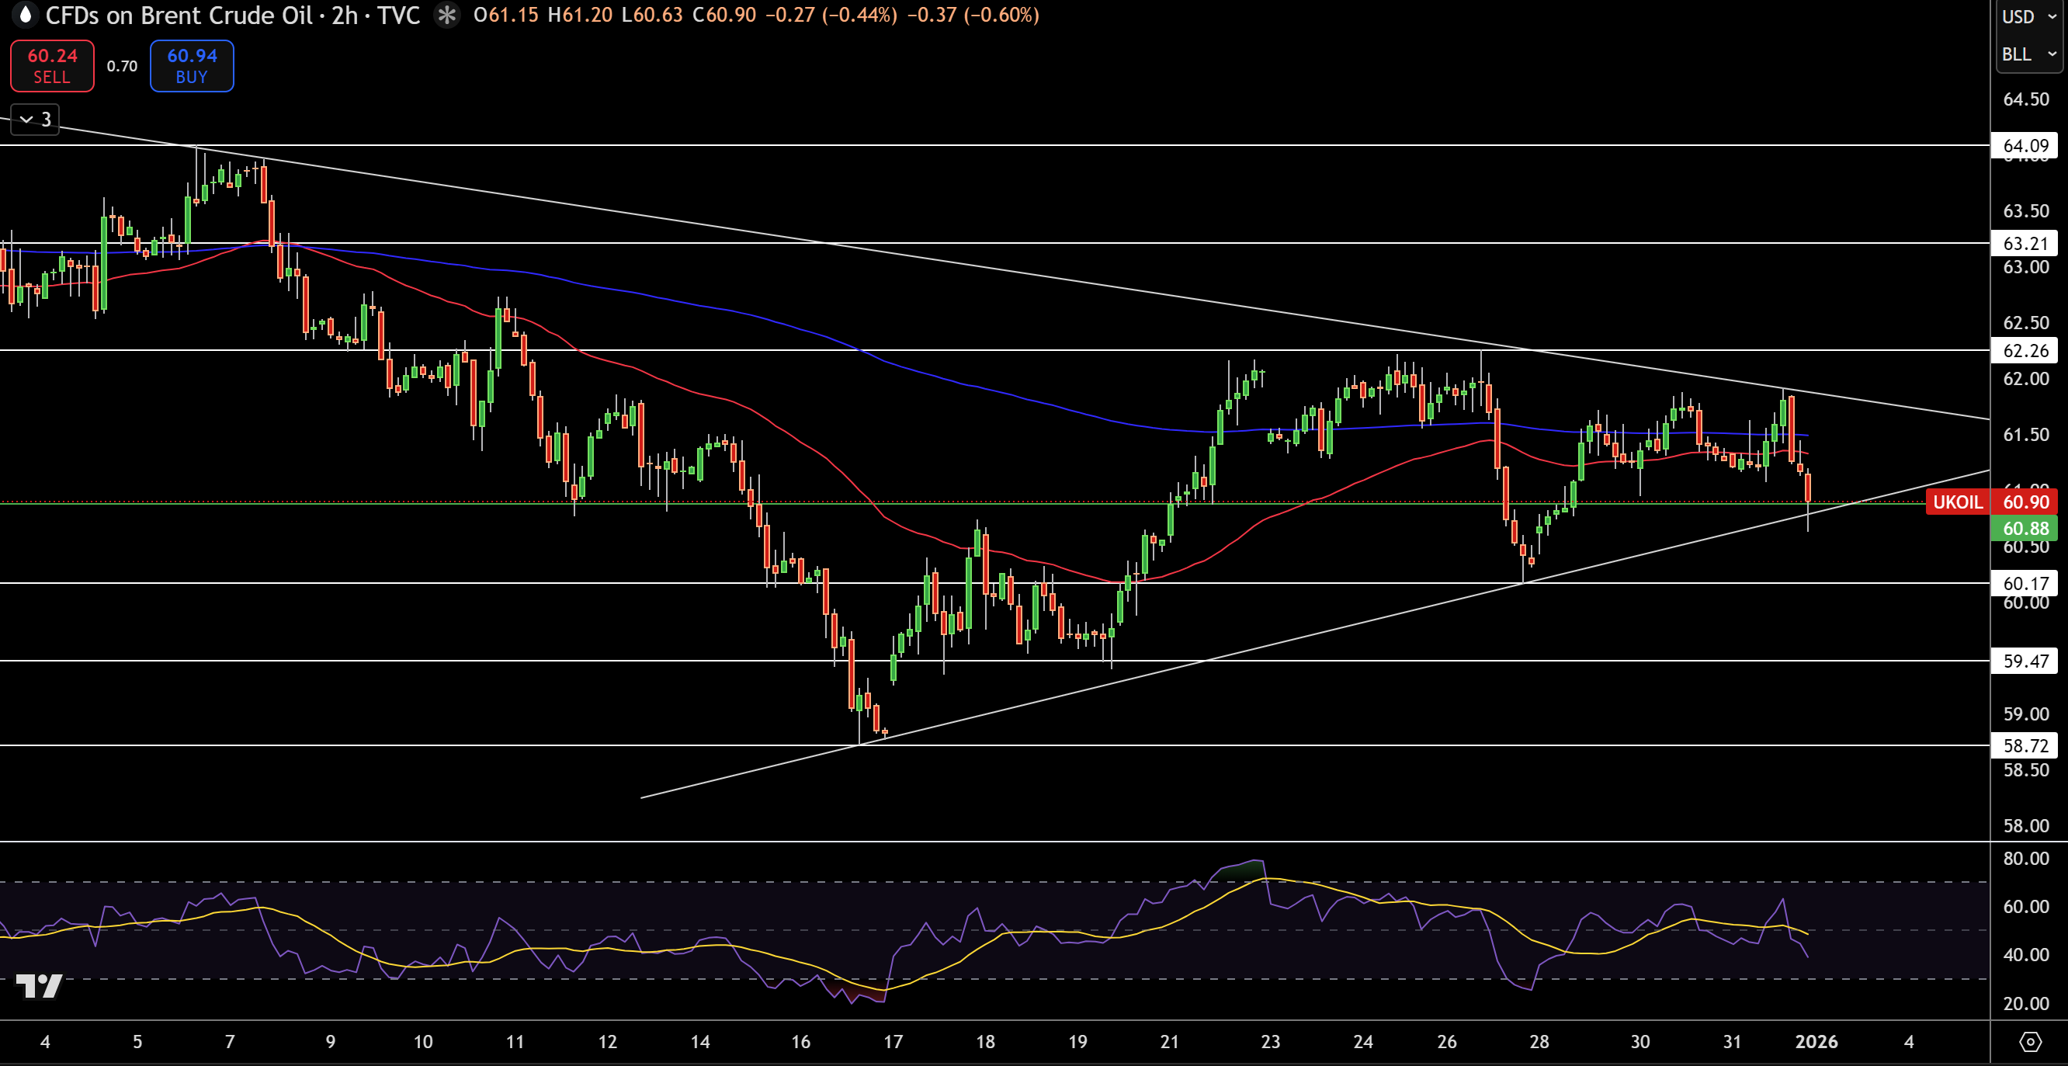
Task: Select the 59.47 horizontal line price label
Action: click(2025, 661)
